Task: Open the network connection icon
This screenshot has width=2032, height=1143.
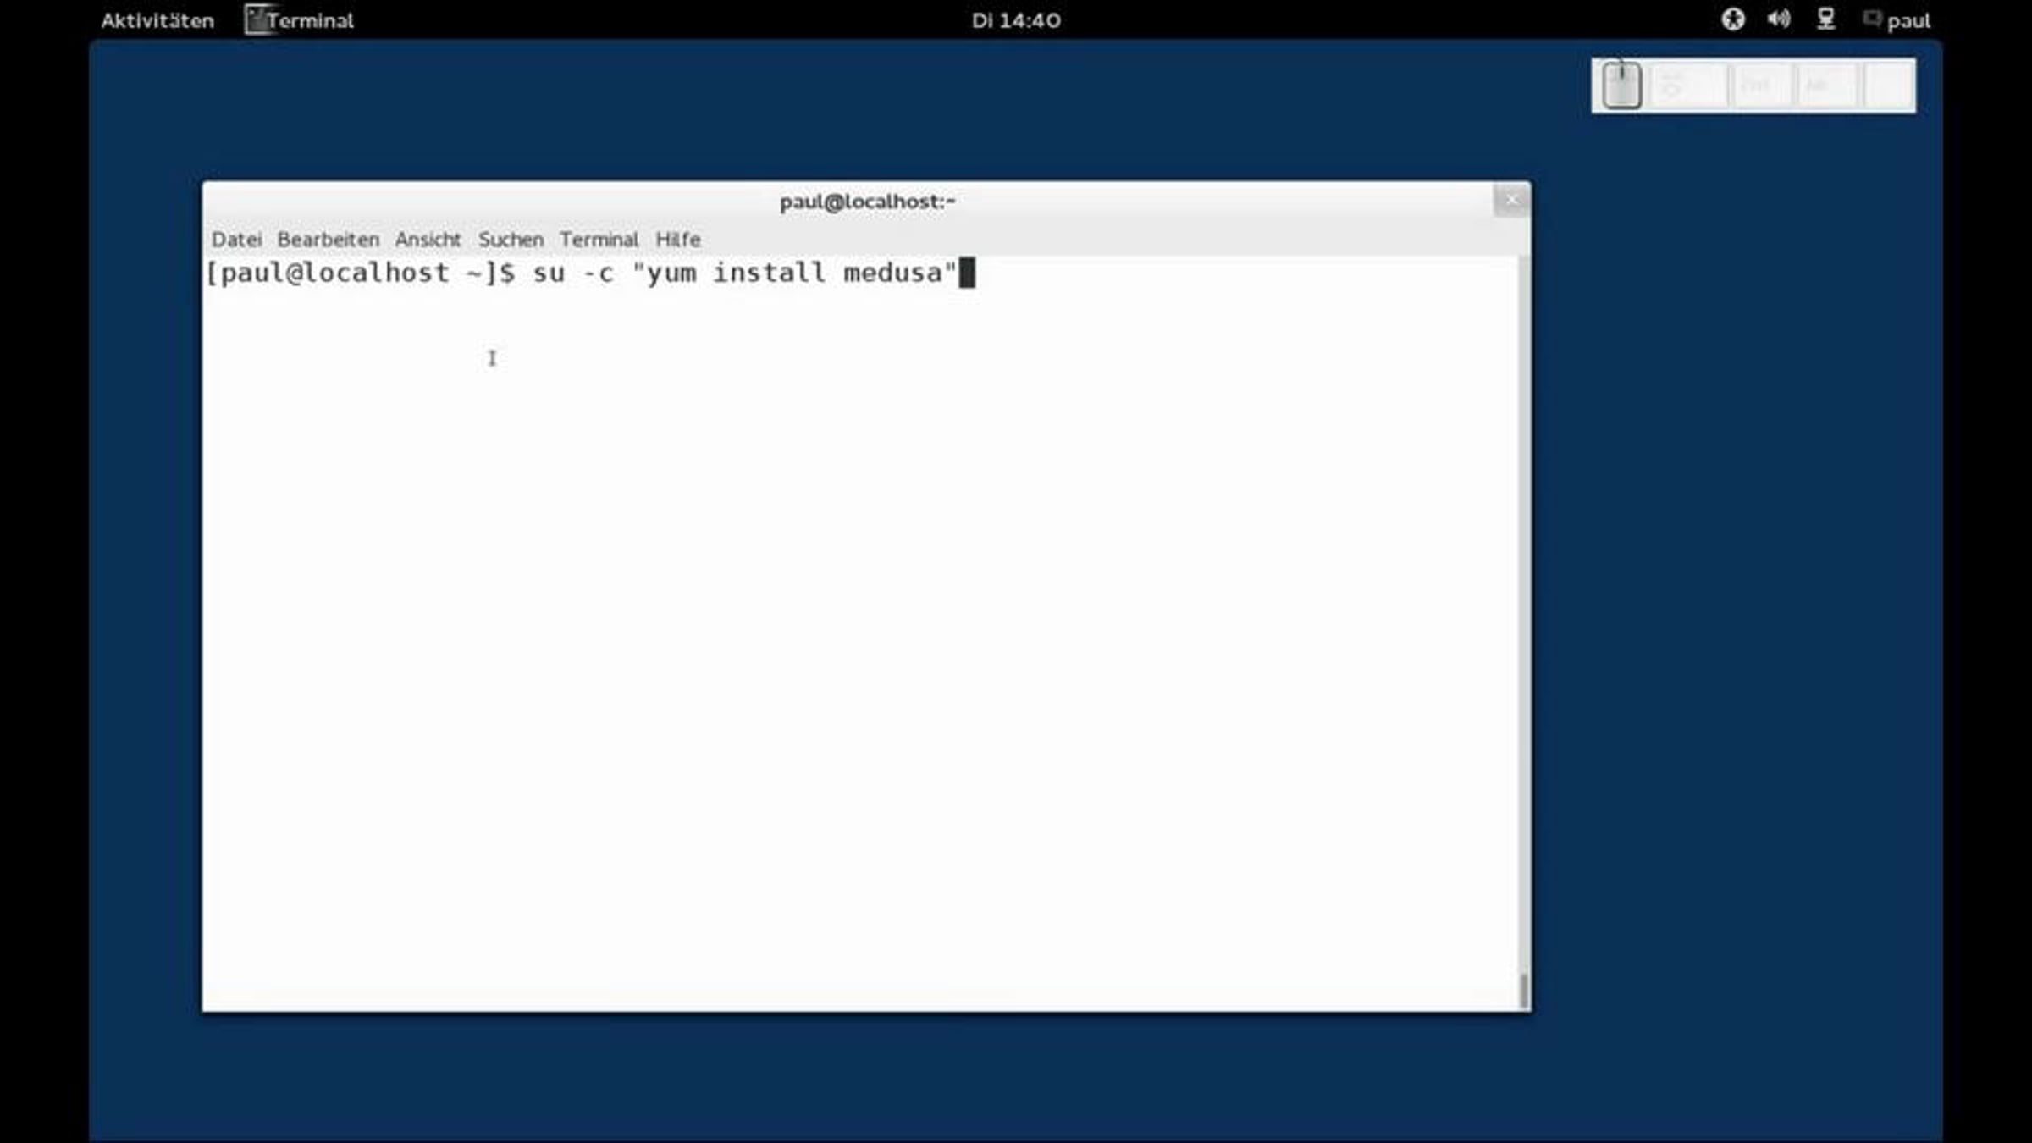Action: (x=1825, y=19)
